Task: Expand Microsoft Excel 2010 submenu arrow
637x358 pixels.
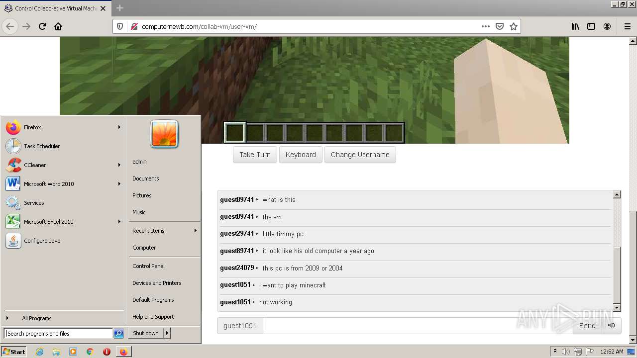Action: pos(119,222)
